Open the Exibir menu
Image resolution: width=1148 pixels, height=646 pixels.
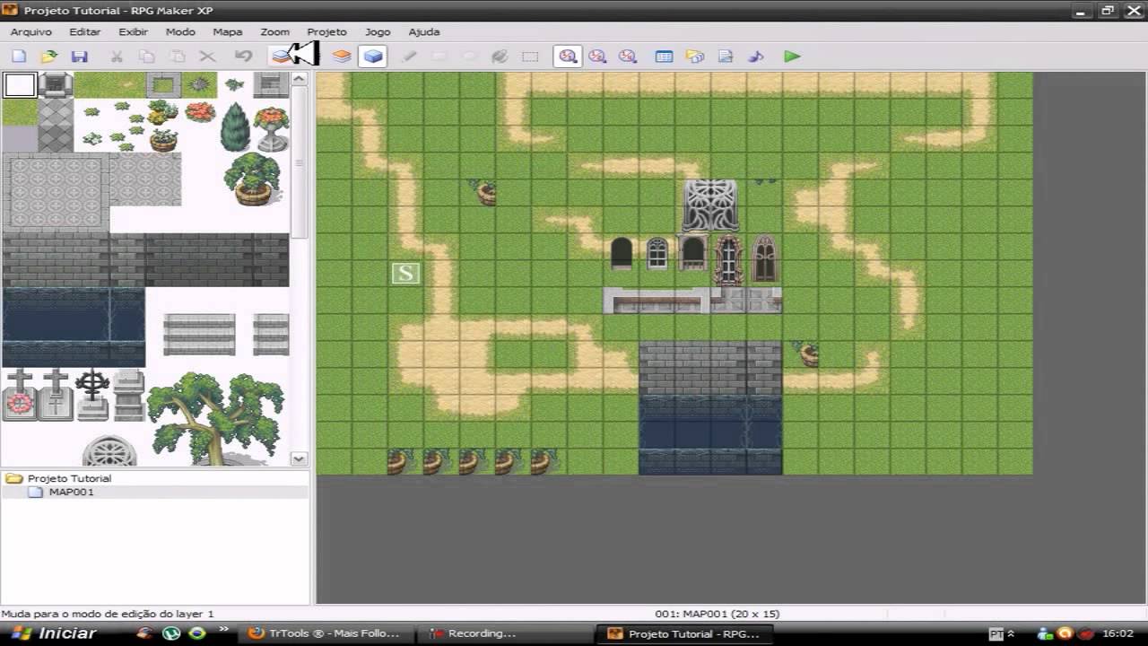pos(134,31)
